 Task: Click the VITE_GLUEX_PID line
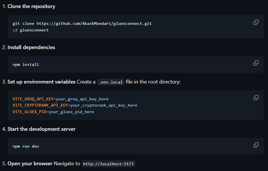pos(53,112)
